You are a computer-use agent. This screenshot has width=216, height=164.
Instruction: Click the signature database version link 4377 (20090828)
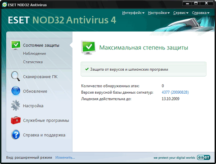pos(175,92)
